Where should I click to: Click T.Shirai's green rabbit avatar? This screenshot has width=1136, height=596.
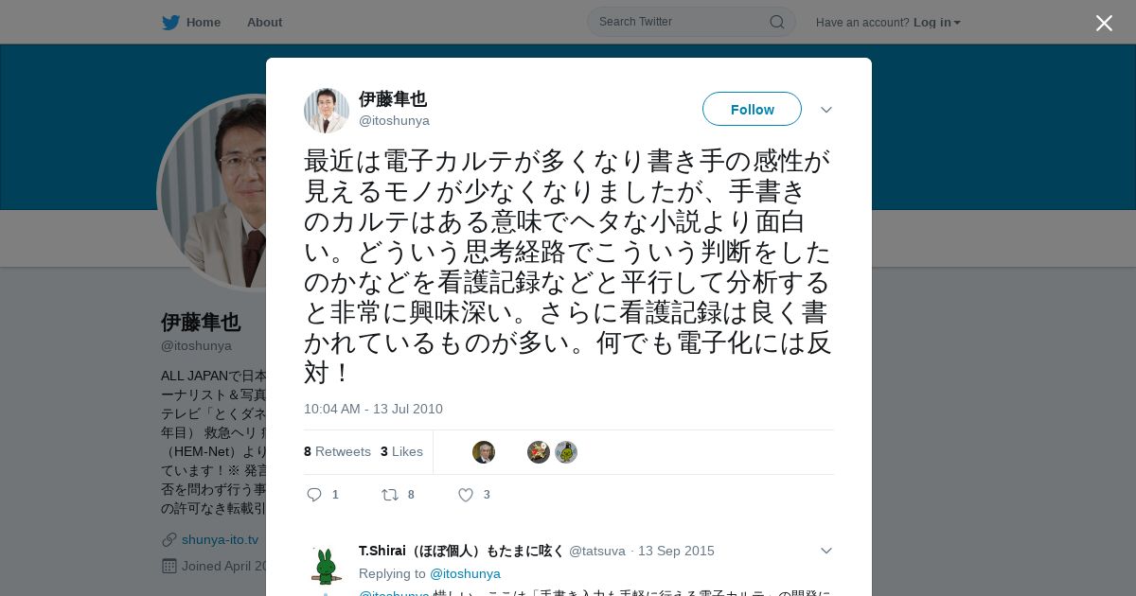click(x=327, y=566)
